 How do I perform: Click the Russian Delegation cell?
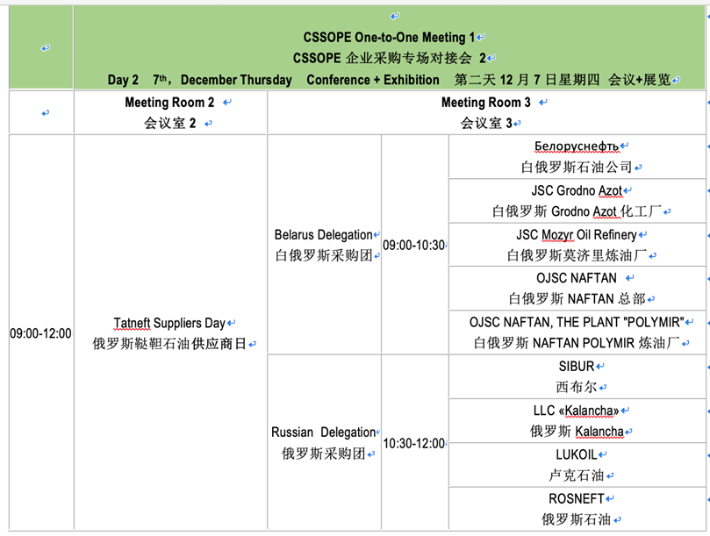point(323,432)
